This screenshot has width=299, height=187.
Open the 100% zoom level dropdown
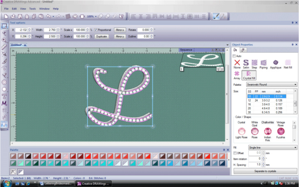(95, 16)
